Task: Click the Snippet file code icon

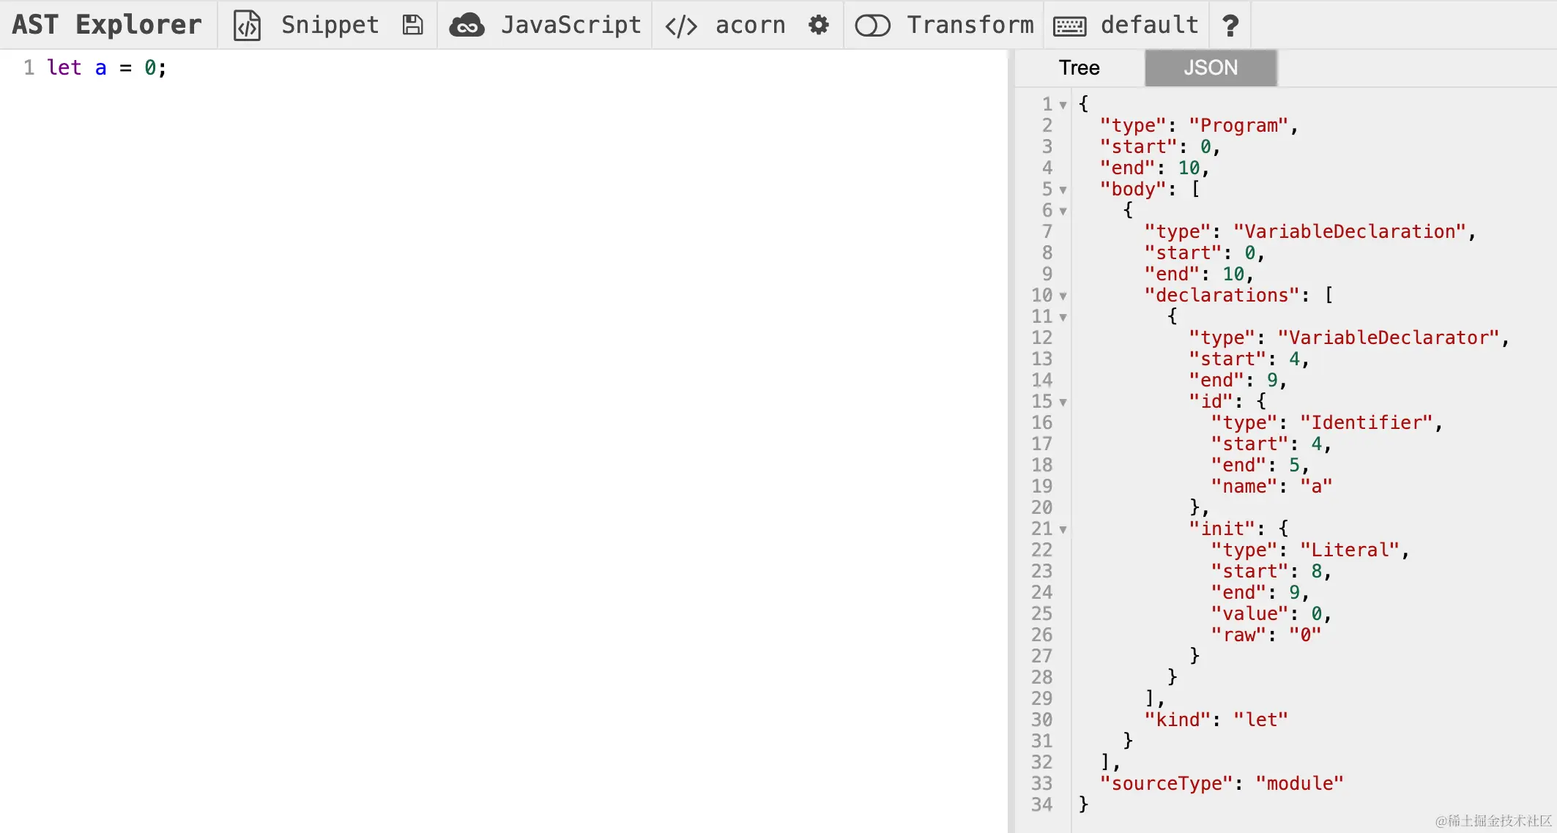Action: 247,26
